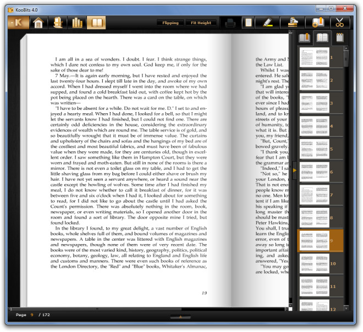Screen dimensions: 363x332
Task: Select the open book reading view icon
Action: coord(96,23)
